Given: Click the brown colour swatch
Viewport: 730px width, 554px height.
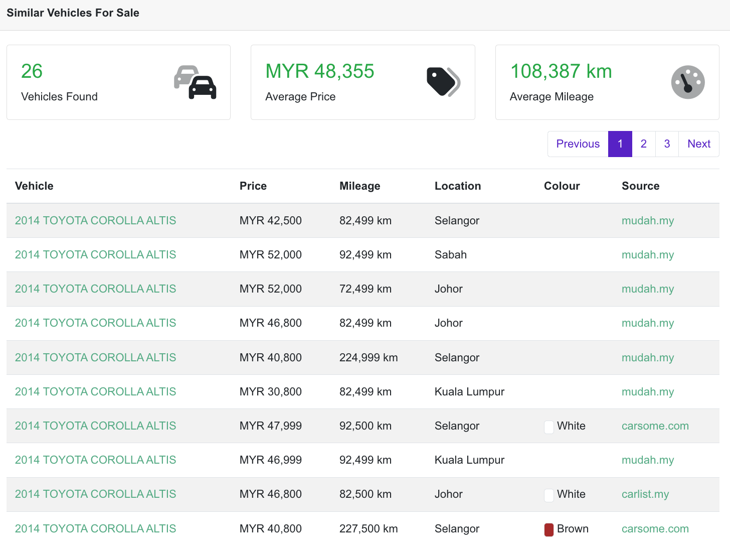Looking at the screenshot, I should [x=549, y=529].
